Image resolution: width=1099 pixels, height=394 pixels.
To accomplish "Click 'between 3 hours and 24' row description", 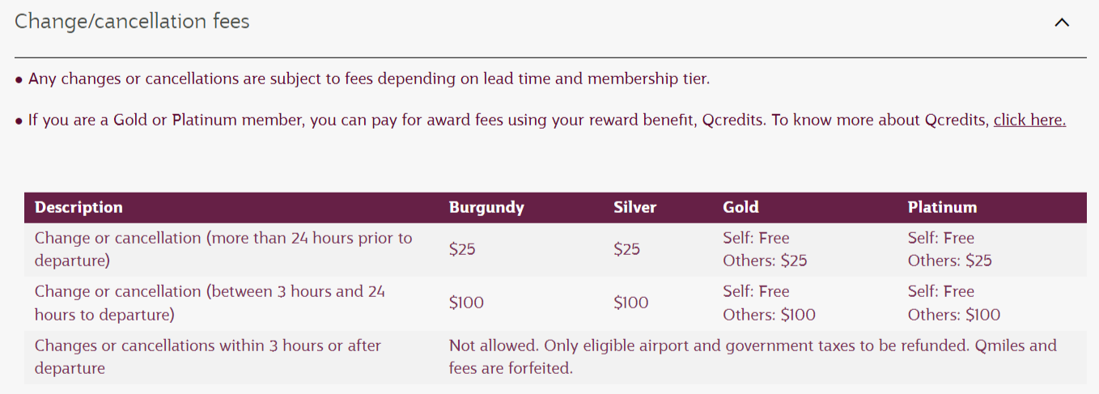I will 210,303.
